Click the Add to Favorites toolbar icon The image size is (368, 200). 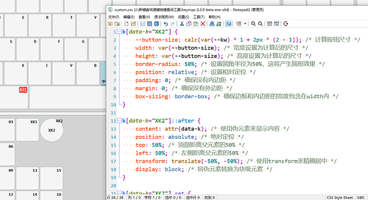pyautogui.click(x=110, y=23)
